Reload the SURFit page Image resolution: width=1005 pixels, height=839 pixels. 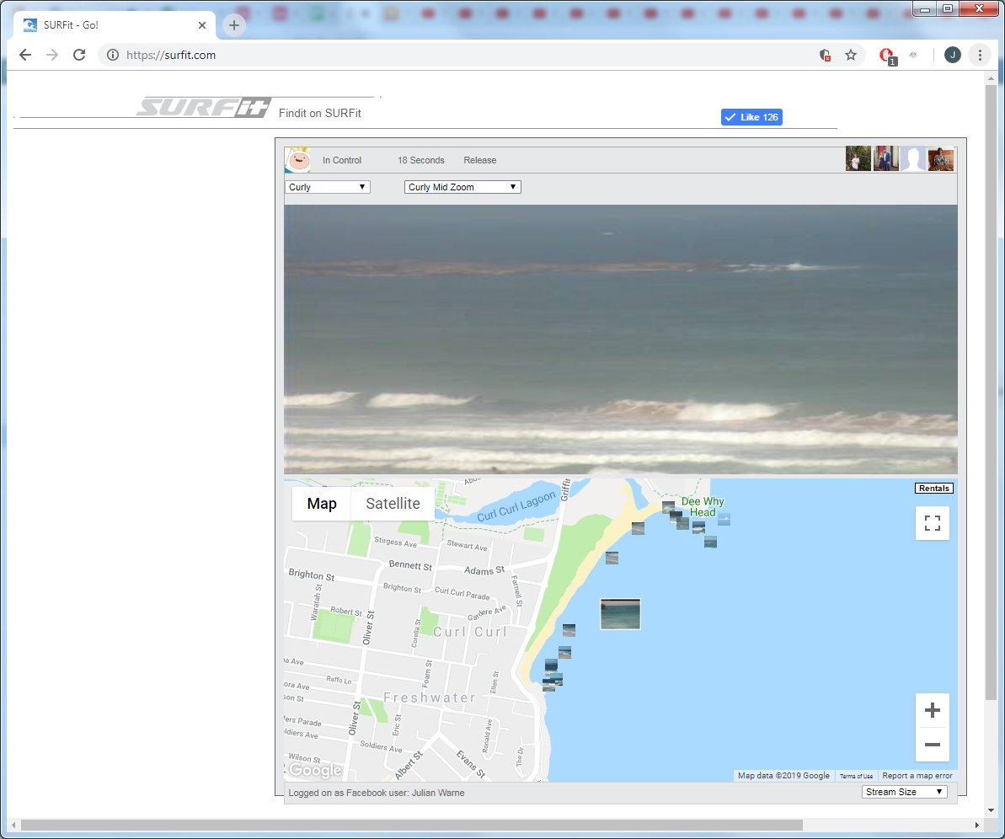[79, 55]
